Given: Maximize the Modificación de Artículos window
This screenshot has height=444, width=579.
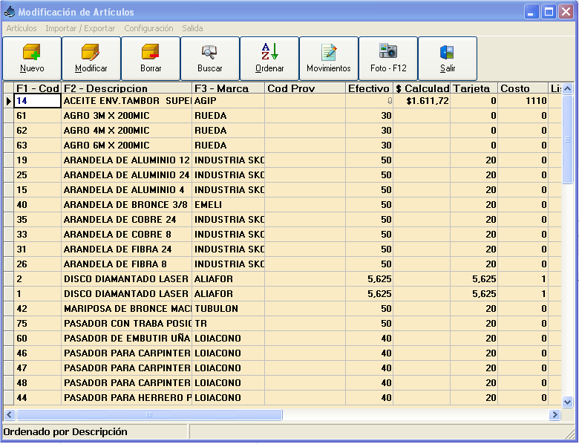Looking at the screenshot, I should (x=549, y=12).
